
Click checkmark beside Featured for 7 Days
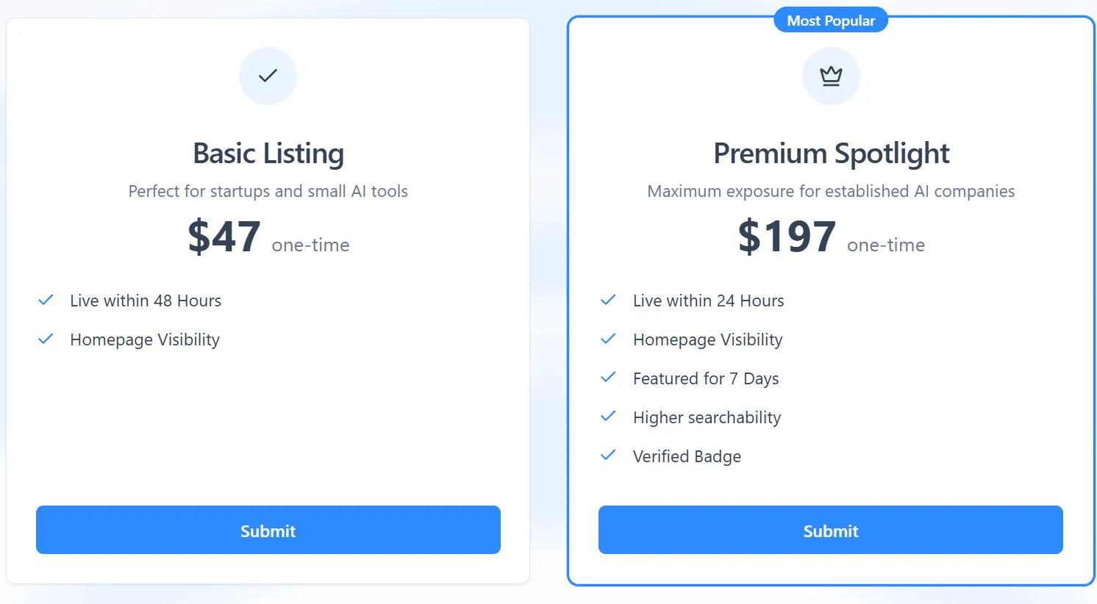(608, 378)
